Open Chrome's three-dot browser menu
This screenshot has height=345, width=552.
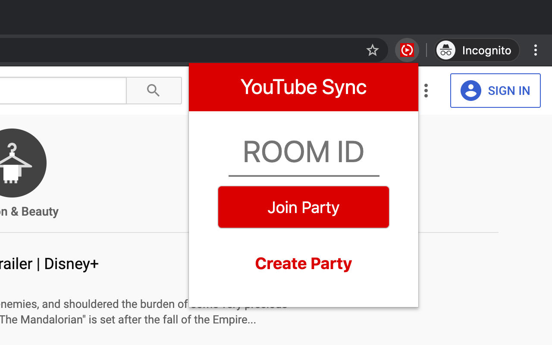click(536, 50)
